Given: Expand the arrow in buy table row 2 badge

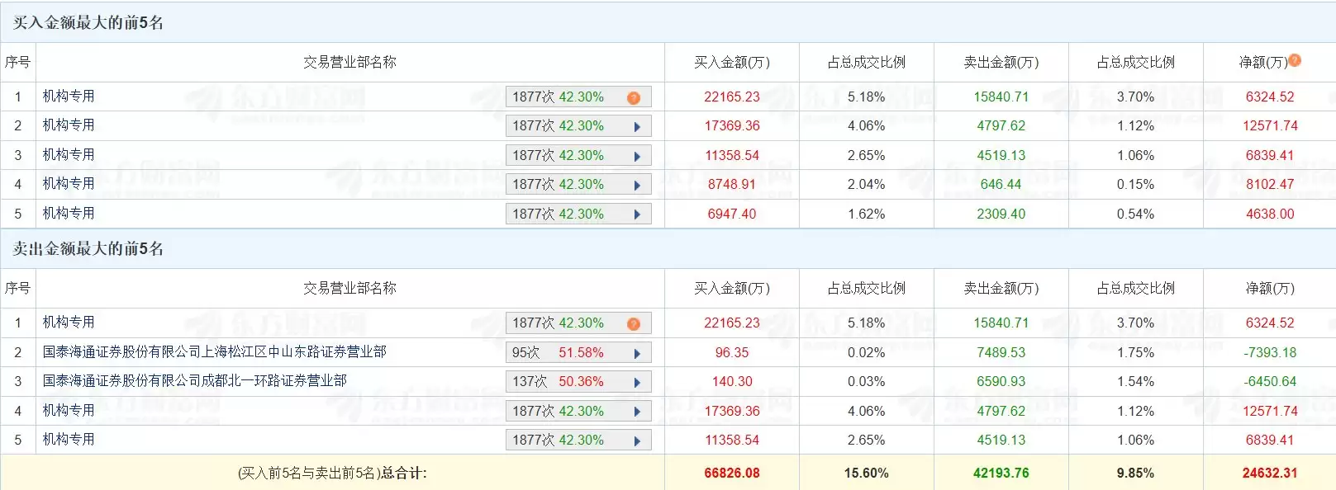Looking at the screenshot, I should tap(637, 127).
